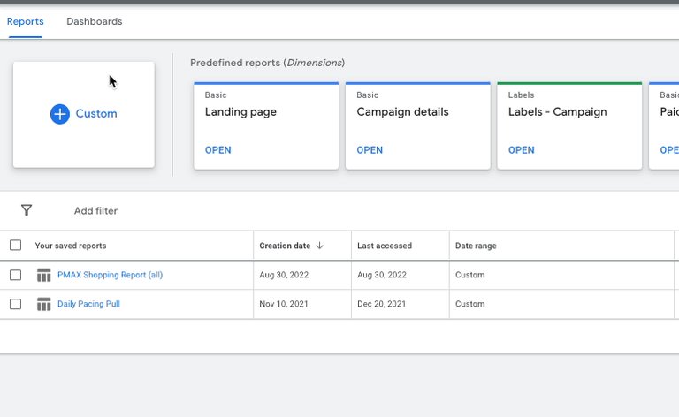Click Custom date range in PMAX row
Screen dimensions: 679x417
click(x=469, y=275)
